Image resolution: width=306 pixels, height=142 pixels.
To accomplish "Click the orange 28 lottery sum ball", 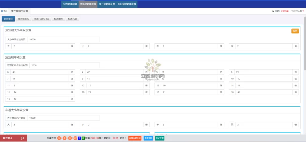I will [75, 138].
